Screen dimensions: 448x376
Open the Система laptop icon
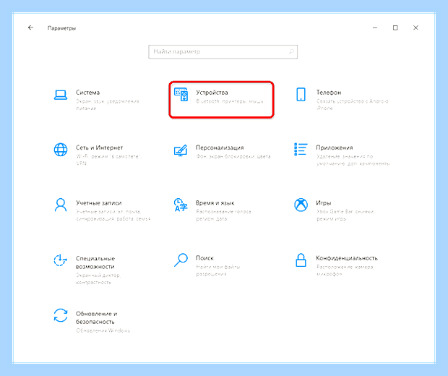point(61,95)
